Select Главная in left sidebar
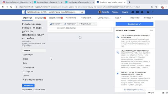Image resolution: width=168 pixels, height=94 pixels. click(34, 50)
